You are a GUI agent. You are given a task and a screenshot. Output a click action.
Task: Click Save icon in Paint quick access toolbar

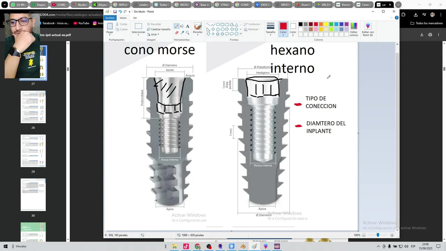[115, 12]
